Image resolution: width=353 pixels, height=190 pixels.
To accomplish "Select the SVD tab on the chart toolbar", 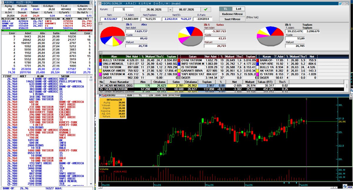I will pos(165,95).
